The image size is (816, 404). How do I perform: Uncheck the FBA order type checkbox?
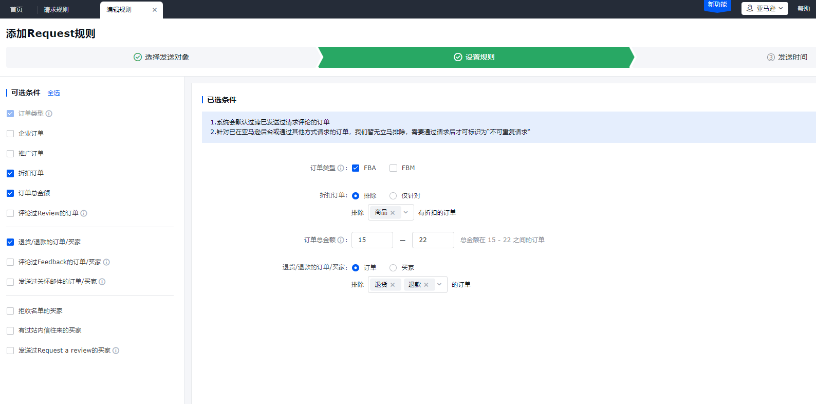[x=356, y=168]
